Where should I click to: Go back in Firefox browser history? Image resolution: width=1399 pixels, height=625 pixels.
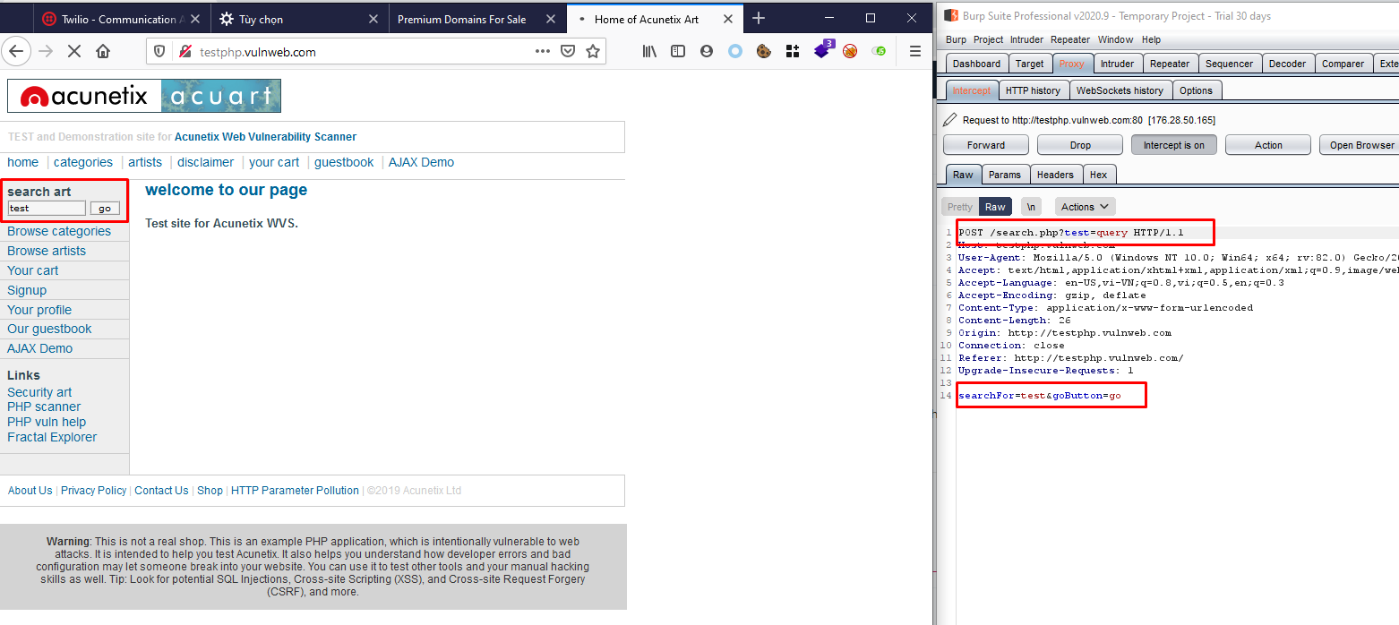(15, 51)
